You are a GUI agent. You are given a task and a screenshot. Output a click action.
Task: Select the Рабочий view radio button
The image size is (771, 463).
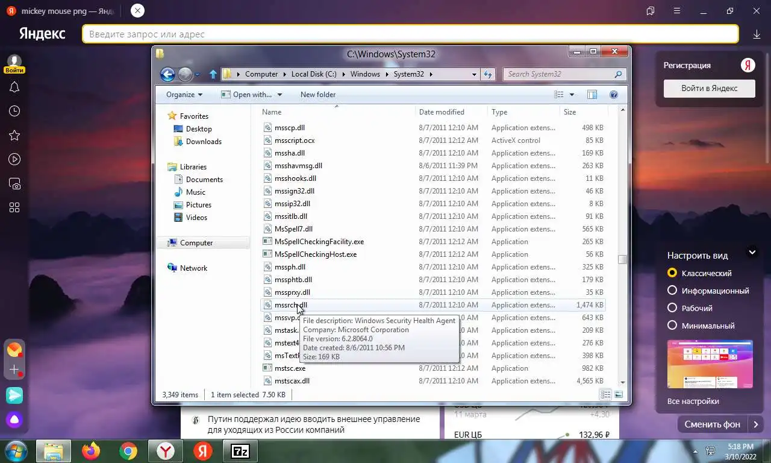[x=672, y=308]
